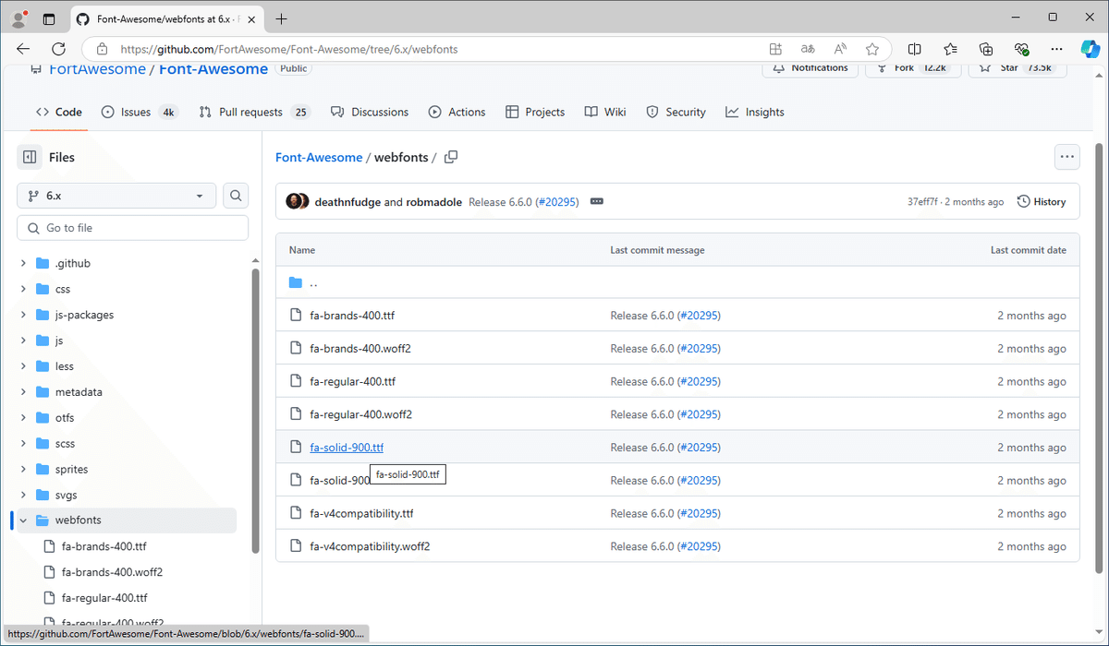Screen dimensions: 1109x646
Task: Expand commit message ellipsis icon
Action: pyautogui.click(x=596, y=201)
